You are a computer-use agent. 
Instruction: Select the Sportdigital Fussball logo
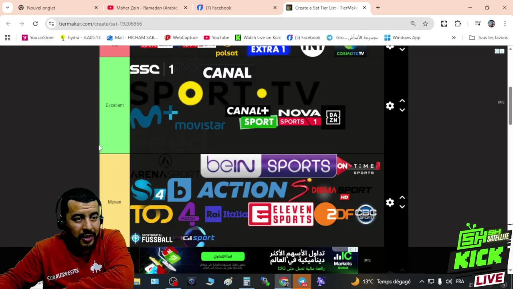click(151, 238)
